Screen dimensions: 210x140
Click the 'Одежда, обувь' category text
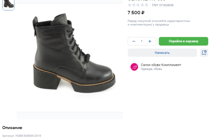coord(151,69)
